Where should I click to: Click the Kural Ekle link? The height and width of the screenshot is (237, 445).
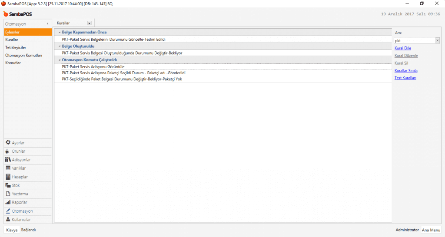coord(402,48)
